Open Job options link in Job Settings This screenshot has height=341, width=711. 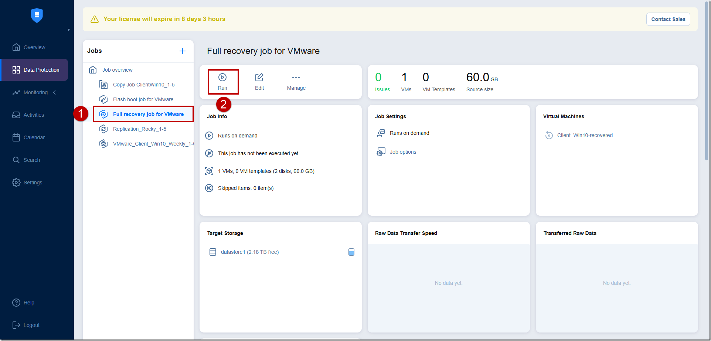click(x=403, y=152)
